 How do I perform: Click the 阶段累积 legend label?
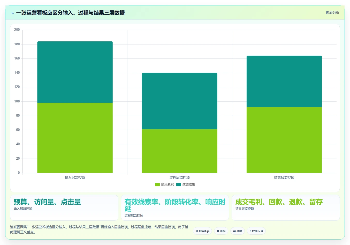(167, 184)
